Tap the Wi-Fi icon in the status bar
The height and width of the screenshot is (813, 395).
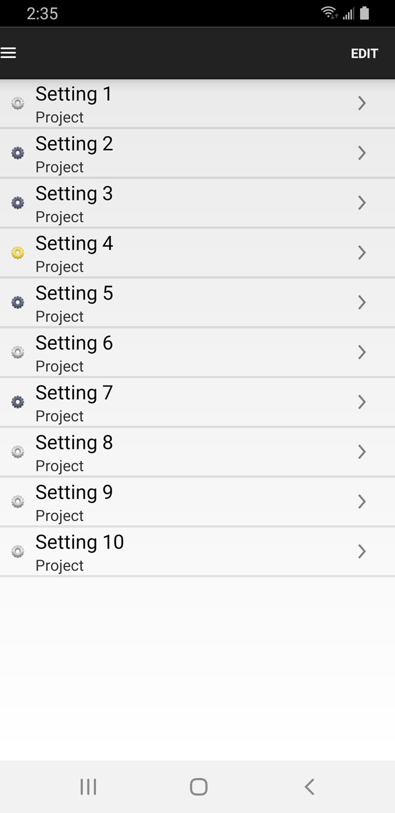(329, 13)
